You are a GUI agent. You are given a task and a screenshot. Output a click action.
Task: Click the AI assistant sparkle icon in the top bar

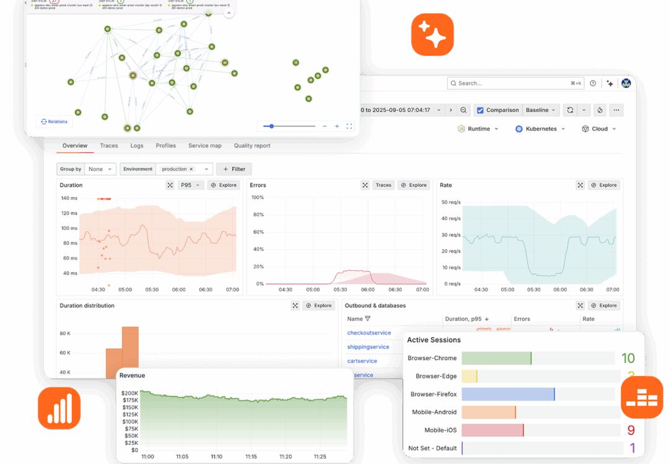(x=610, y=83)
